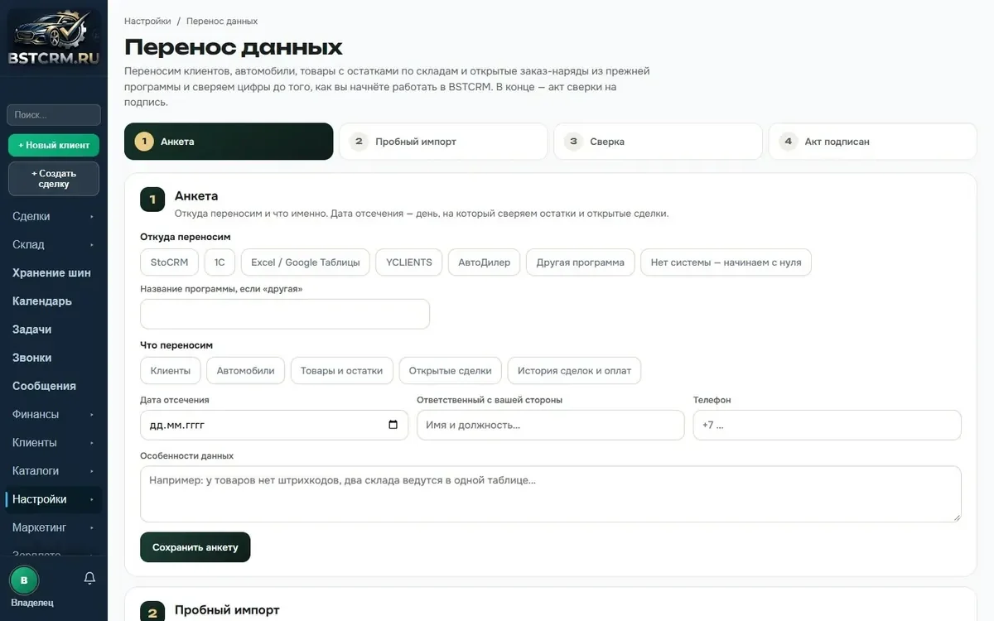This screenshot has width=994, height=621.
Task: Select 1C as source system
Action: [220, 262]
